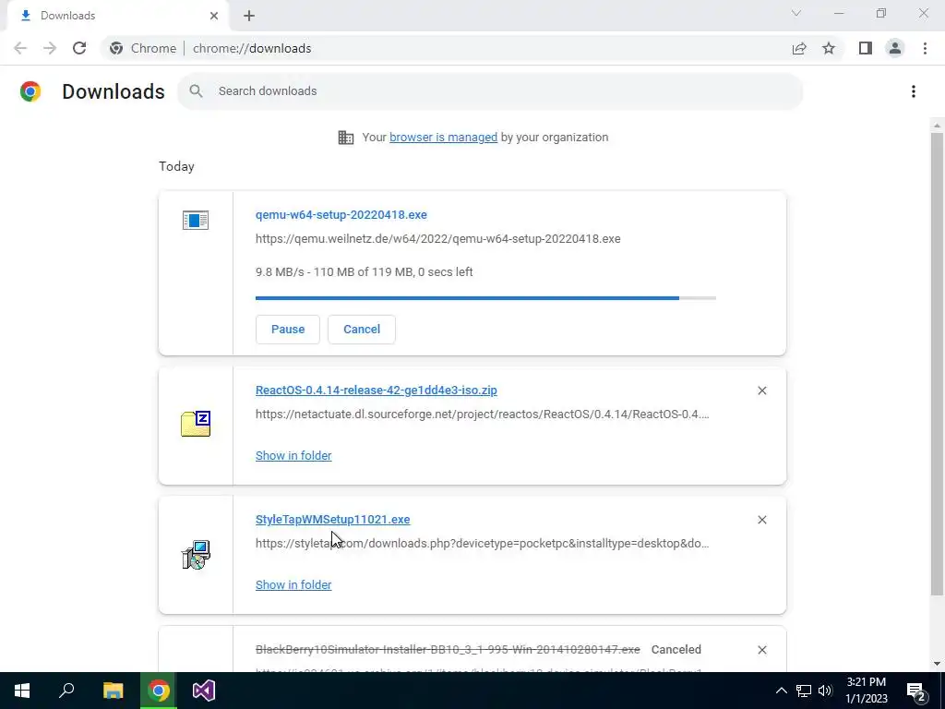Open qemu-w64-setup-20220418.exe file link

click(x=341, y=214)
